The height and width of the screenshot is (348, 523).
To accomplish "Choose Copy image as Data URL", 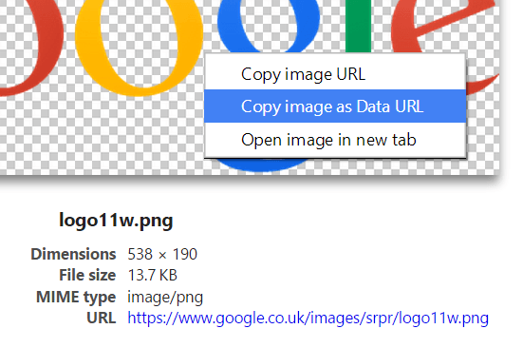I will click(335, 106).
